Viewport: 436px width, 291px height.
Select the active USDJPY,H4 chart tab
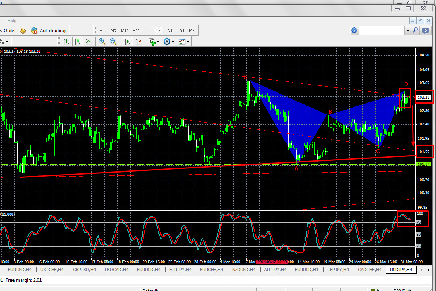click(401, 270)
